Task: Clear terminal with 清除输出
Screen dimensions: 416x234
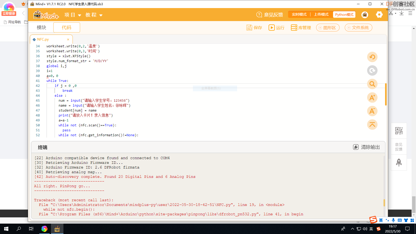Action: point(367,147)
